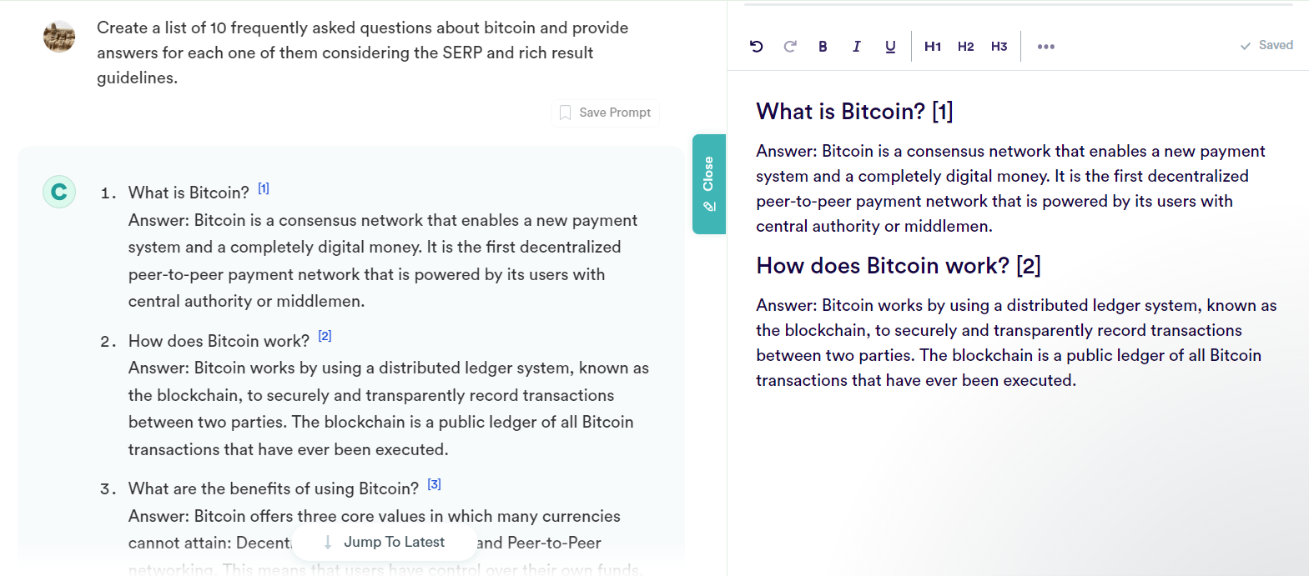
Task: Toggle bold formatting in editor
Action: tap(823, 46)
